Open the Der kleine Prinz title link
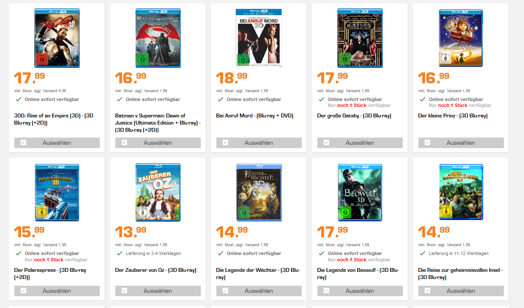524x308 pixels. 452,116
